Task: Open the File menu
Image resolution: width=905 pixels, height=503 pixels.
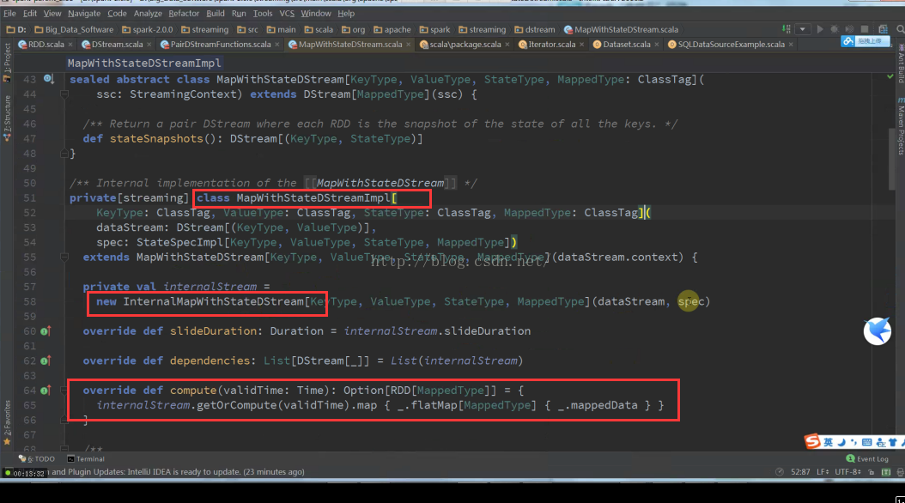Action: click(x=9, y=13)
